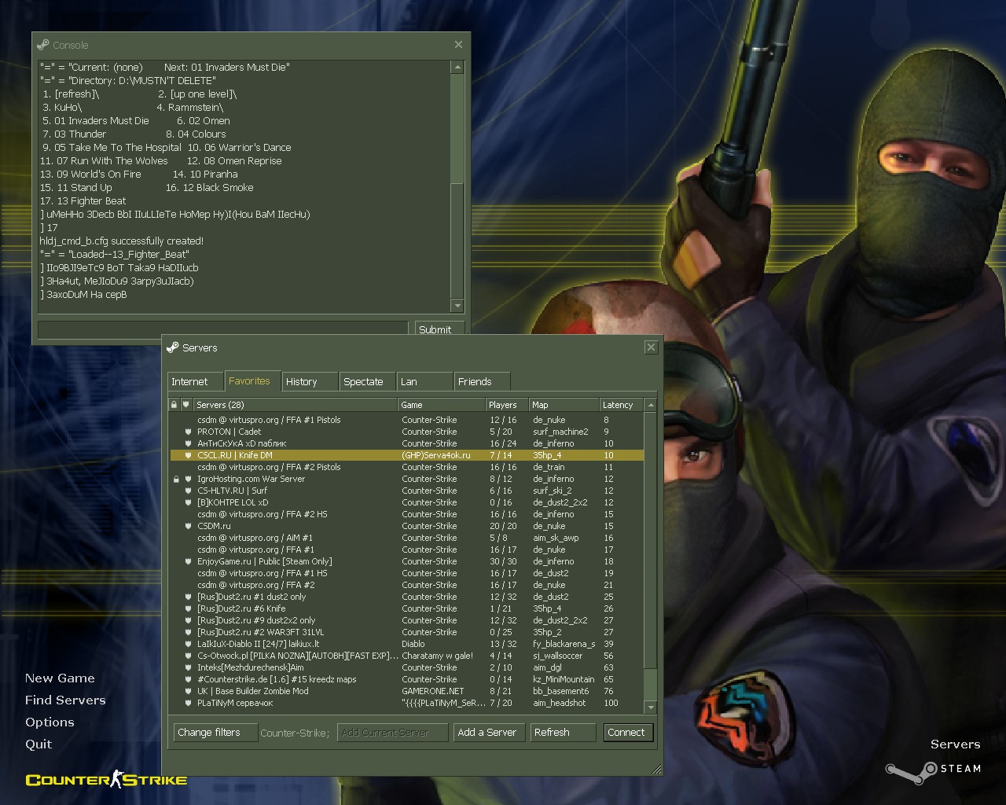This screenshot has width=1006, height=805.
Task: Click the lock icon column header
Action: [174, 405]
